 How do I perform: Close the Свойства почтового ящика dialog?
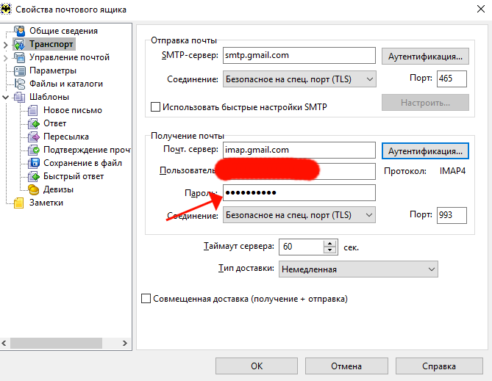pos(481,9)
